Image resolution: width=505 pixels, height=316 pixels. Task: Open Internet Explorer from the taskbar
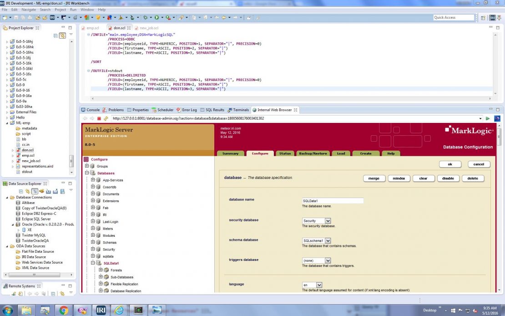tap(119, 310)
